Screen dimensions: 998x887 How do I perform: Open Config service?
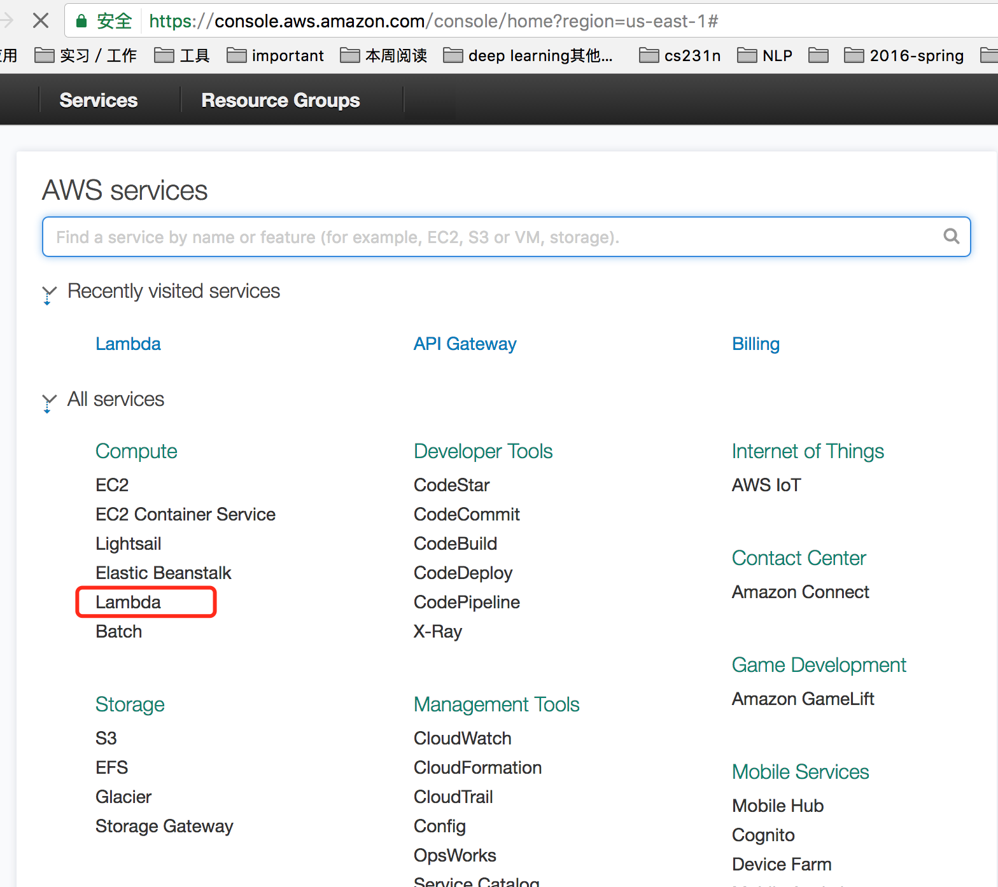pyautogui.click(x=440, y=826)
